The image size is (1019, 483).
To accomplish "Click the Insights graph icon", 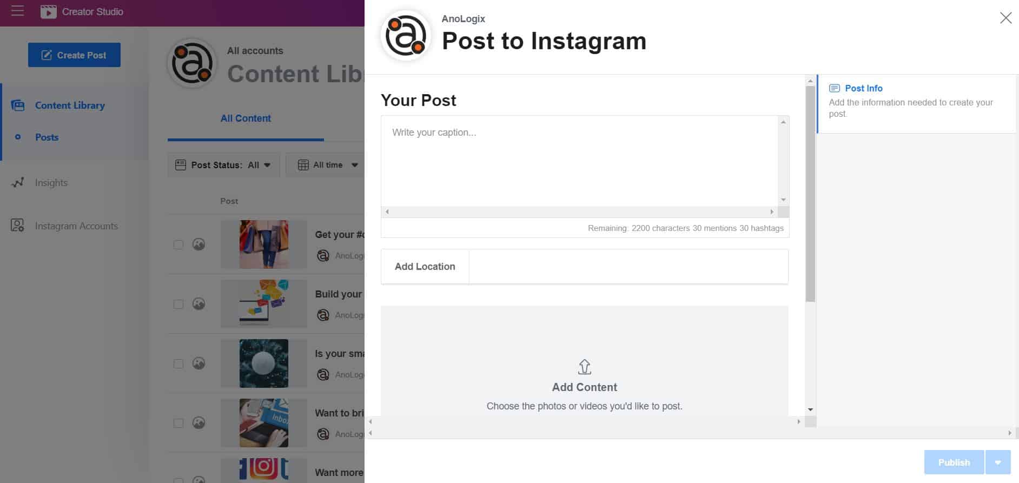I will (18, 183).
